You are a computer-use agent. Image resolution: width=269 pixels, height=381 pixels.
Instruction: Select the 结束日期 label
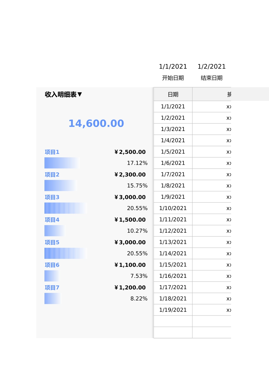coord(212,78)
